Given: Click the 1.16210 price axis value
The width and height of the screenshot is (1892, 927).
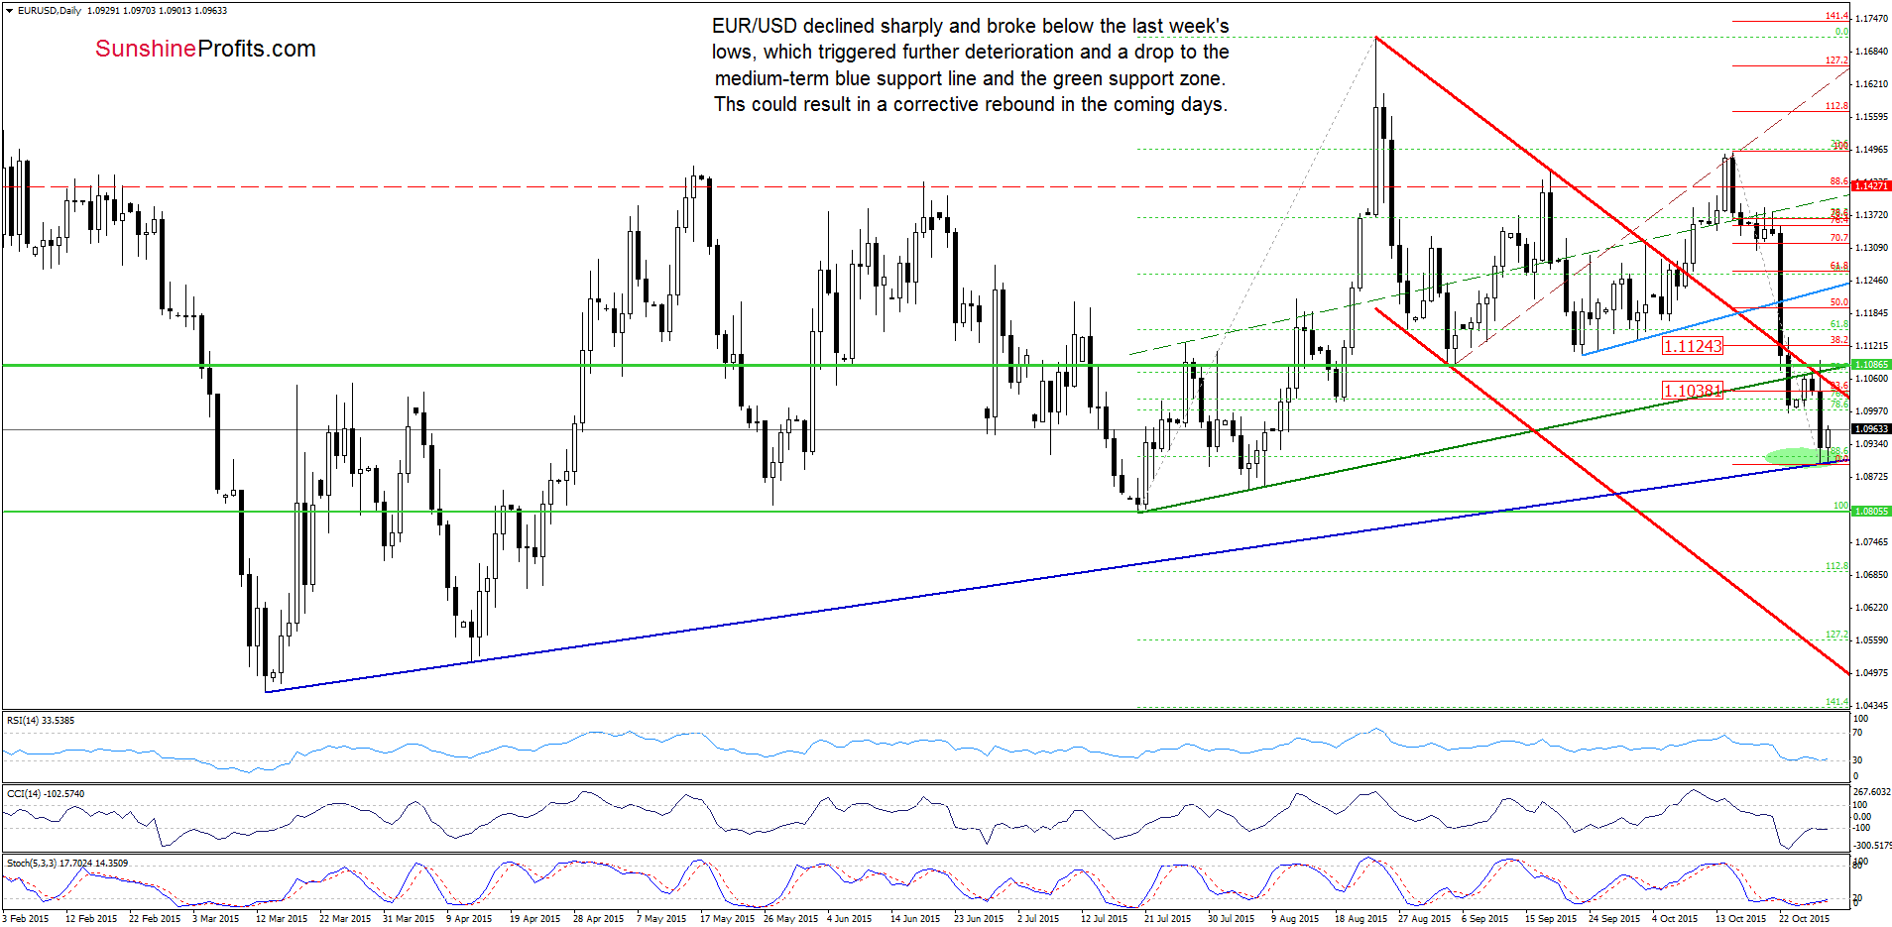Looking at the screenshot, I should tap(1872, 84).
